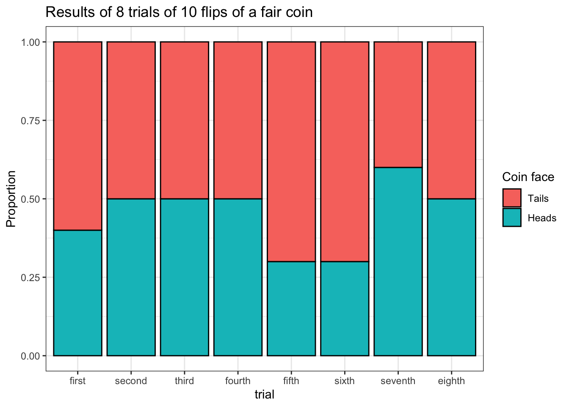Click the "seventh" x-axis tick label
This screenshot has width=569, height=407.
(x=398, y=381)
